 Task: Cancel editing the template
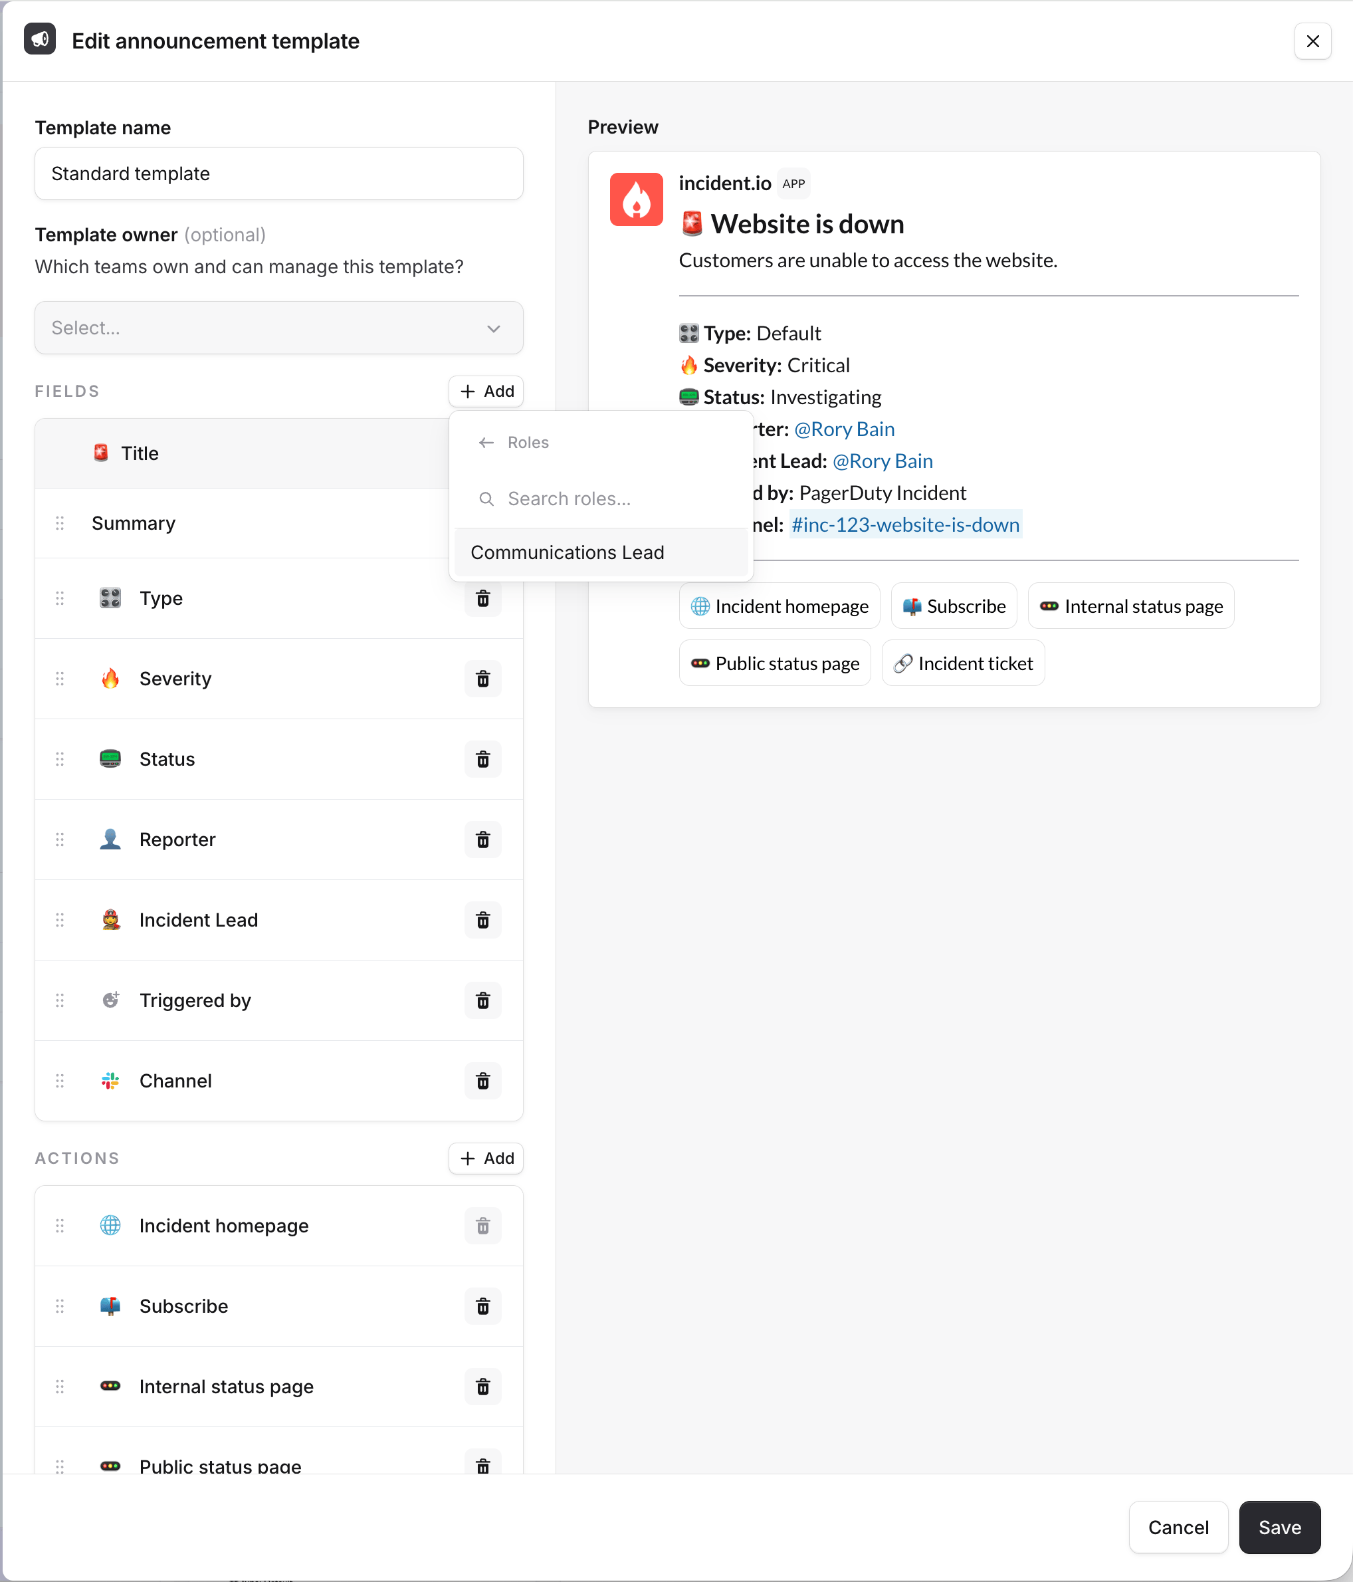(1178, 1527)
